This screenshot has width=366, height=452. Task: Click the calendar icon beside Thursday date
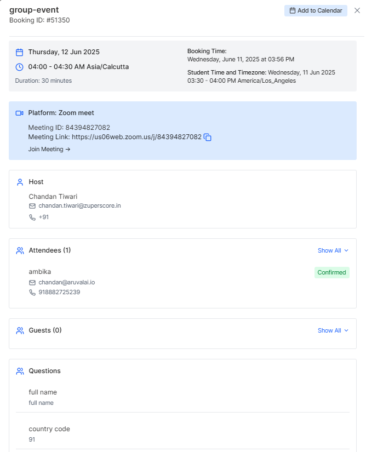tap(19, 53)
